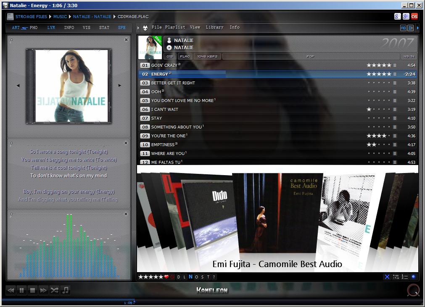425x307 pixels.
Task: Open the Library menu
Action: click(x=214, y=27)
